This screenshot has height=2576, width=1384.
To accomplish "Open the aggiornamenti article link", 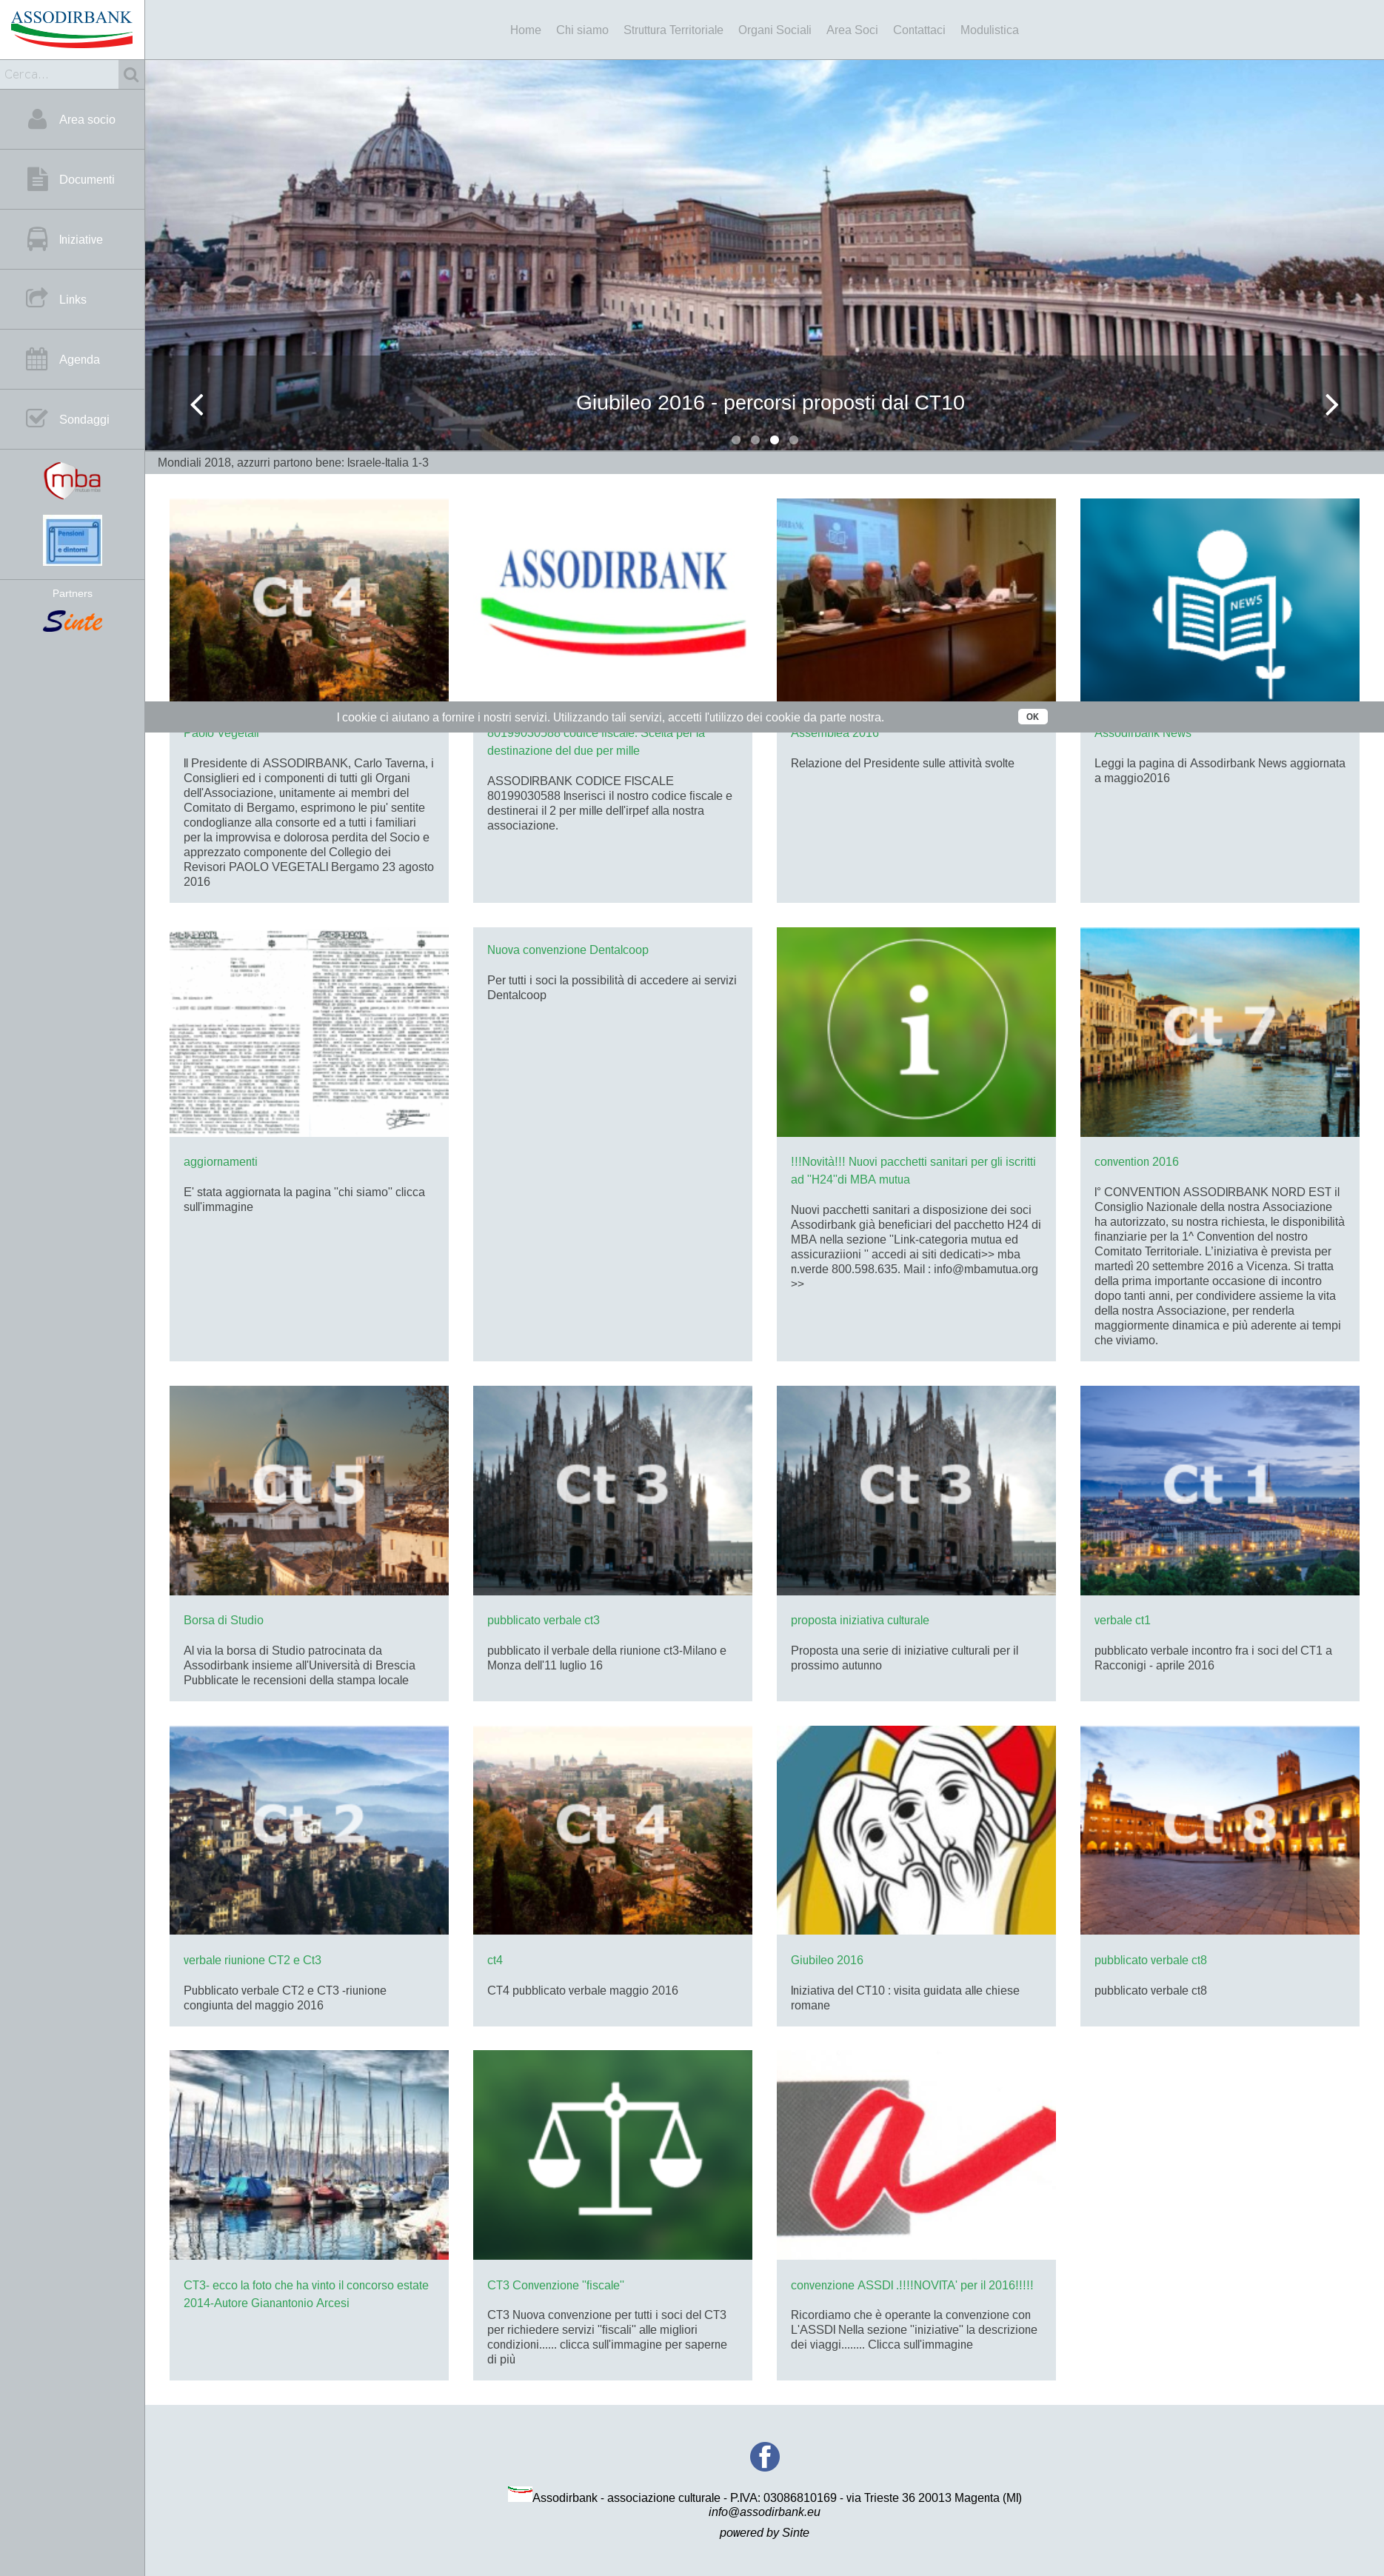I will pyautogui.click(x=220, y=1162).
